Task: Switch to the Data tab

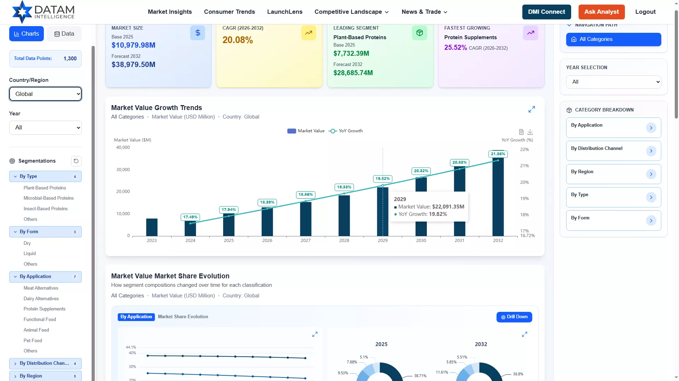Action: click(64, 34)
